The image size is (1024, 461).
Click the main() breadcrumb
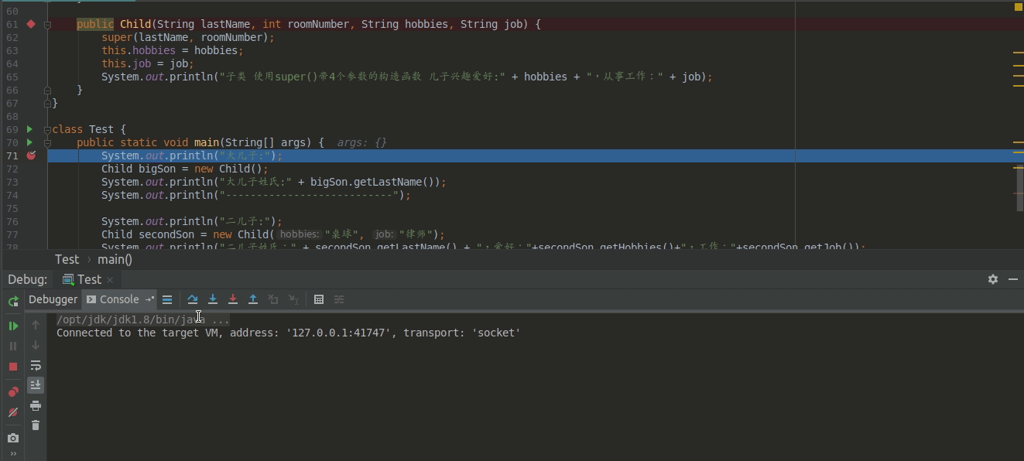[x=115, y=259]
